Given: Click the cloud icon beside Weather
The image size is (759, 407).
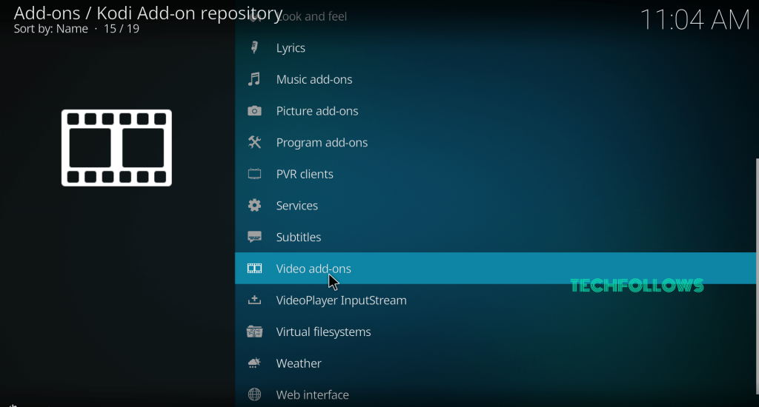Looking at the screenshot, I should 255,363.
